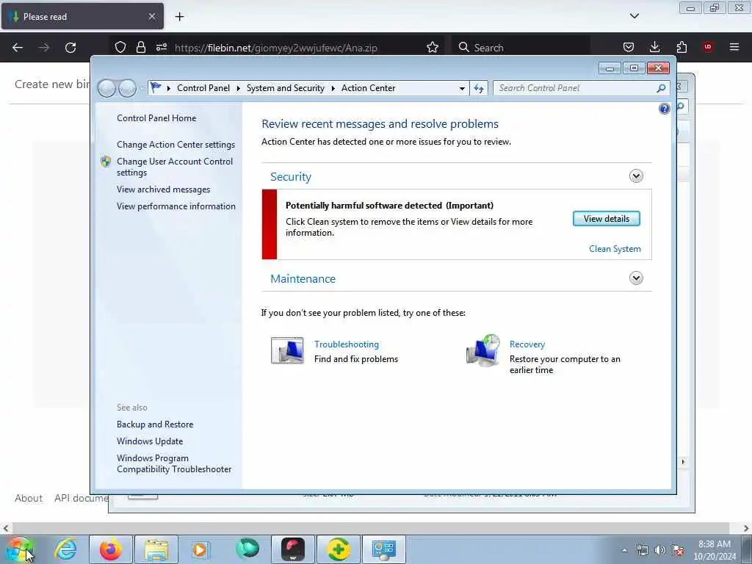Expand breadcrumb arrow after Control Panel
Image resolution: width=752 pixels, height=564 pixels.
239,88
